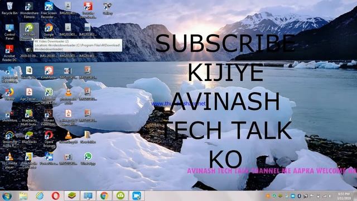Launch the ShowMore desktop shortcut
The image size is (357, 201).
coord(9,116)
